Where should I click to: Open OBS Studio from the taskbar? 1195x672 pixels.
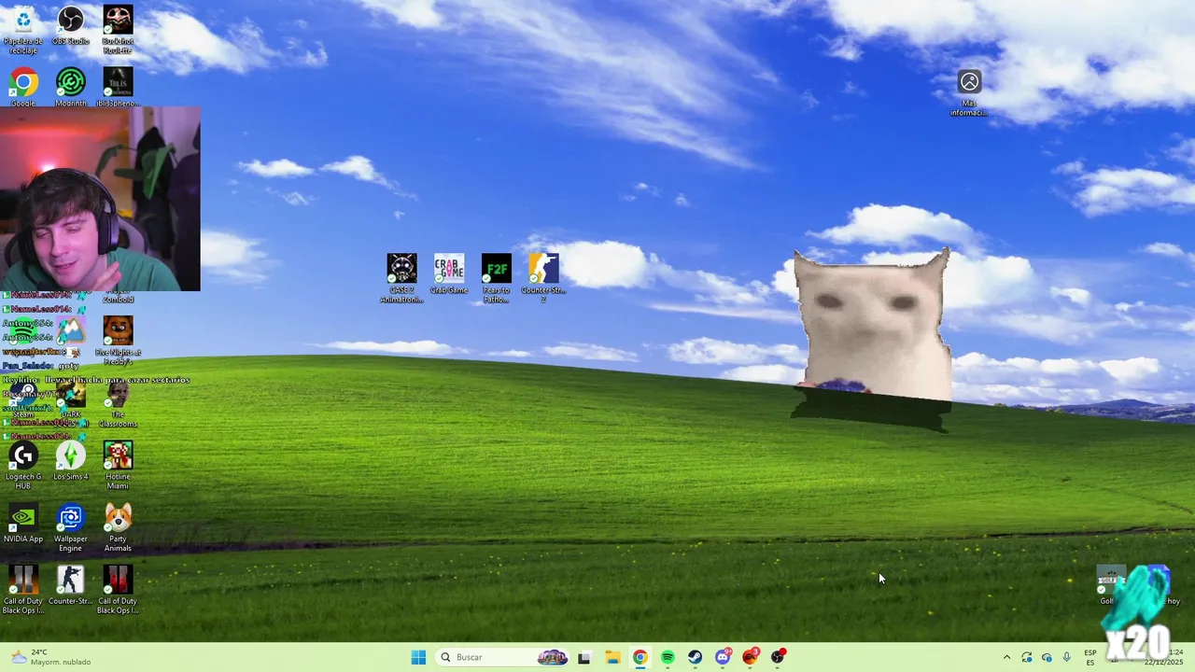pyautogui.click(x=778, y=657)
